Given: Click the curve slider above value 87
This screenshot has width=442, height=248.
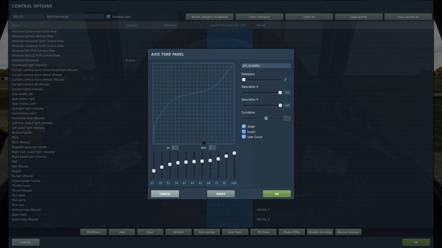Looking at the screenshot, I should (226, 156).
